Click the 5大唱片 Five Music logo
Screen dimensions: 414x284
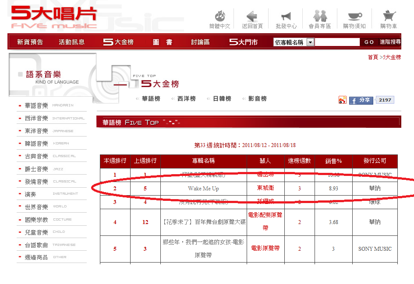54,18
